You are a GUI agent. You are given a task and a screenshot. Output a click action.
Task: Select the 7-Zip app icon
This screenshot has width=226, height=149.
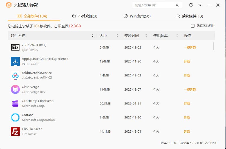(x=15, y=47)
